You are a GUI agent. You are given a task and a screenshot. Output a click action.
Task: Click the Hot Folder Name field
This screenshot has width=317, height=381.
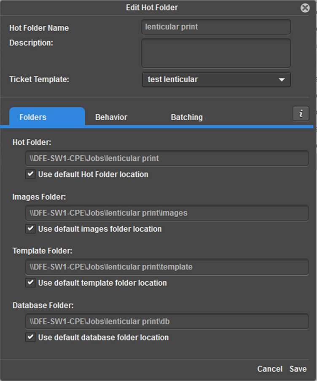[x=215, y=27]
